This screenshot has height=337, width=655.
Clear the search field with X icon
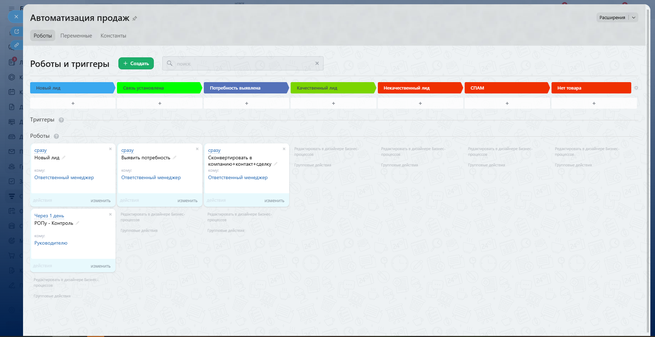point(317,63)
